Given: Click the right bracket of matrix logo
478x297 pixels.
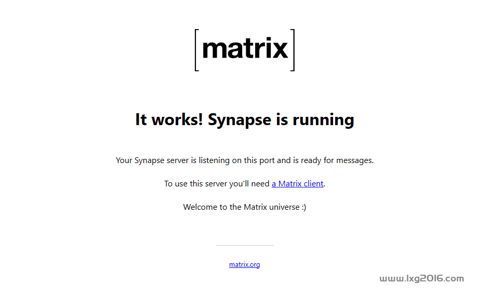Looking at the screenshot, I should [293, 50].
